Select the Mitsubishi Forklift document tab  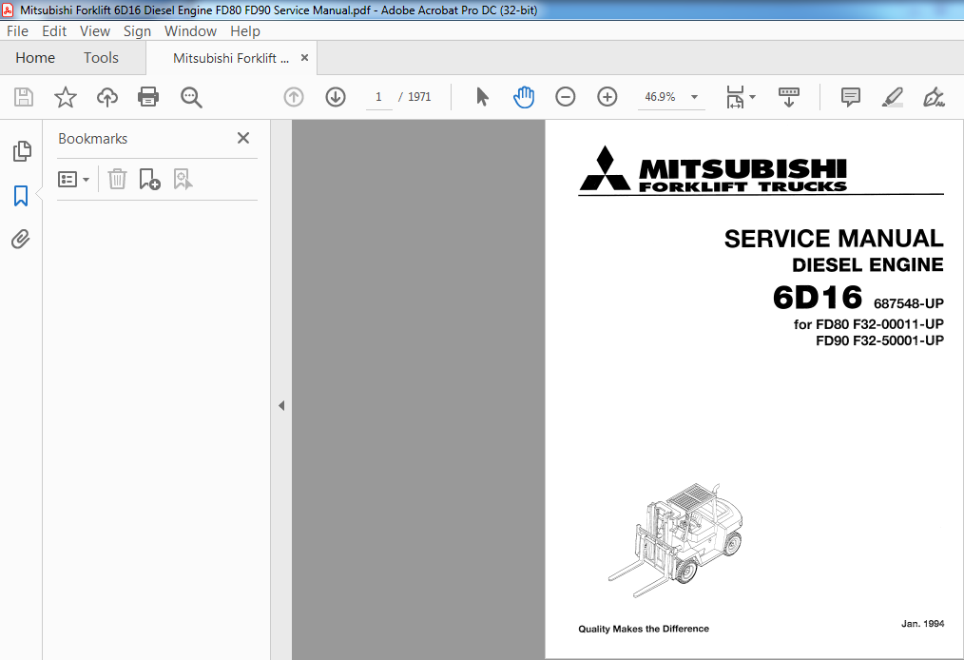(x=231, y=58)
